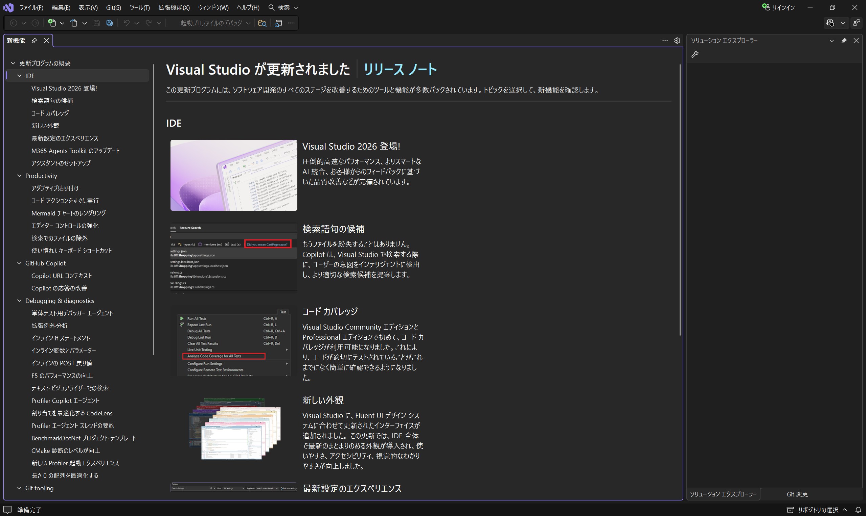Open the リリース ノート link

(400, 69)
